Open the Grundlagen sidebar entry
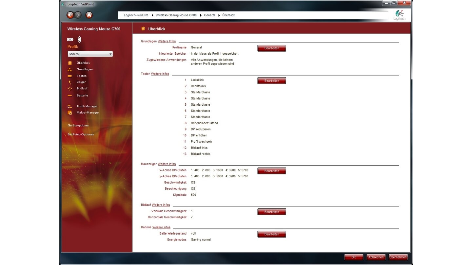The width and height of the screenshot is (472, 265). point(85,69)
